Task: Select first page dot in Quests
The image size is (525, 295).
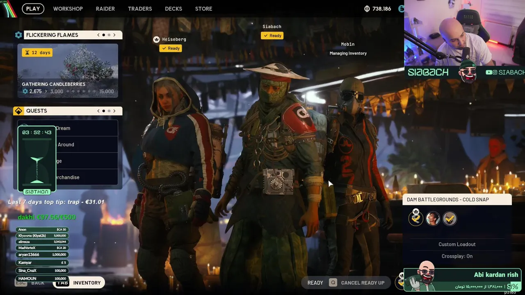Action: [x=103, y=111]
